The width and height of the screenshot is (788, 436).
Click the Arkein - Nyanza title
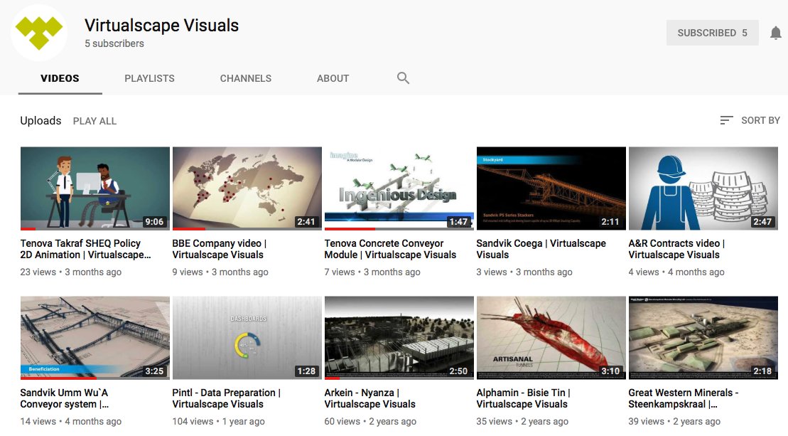[x=370, y=398]
